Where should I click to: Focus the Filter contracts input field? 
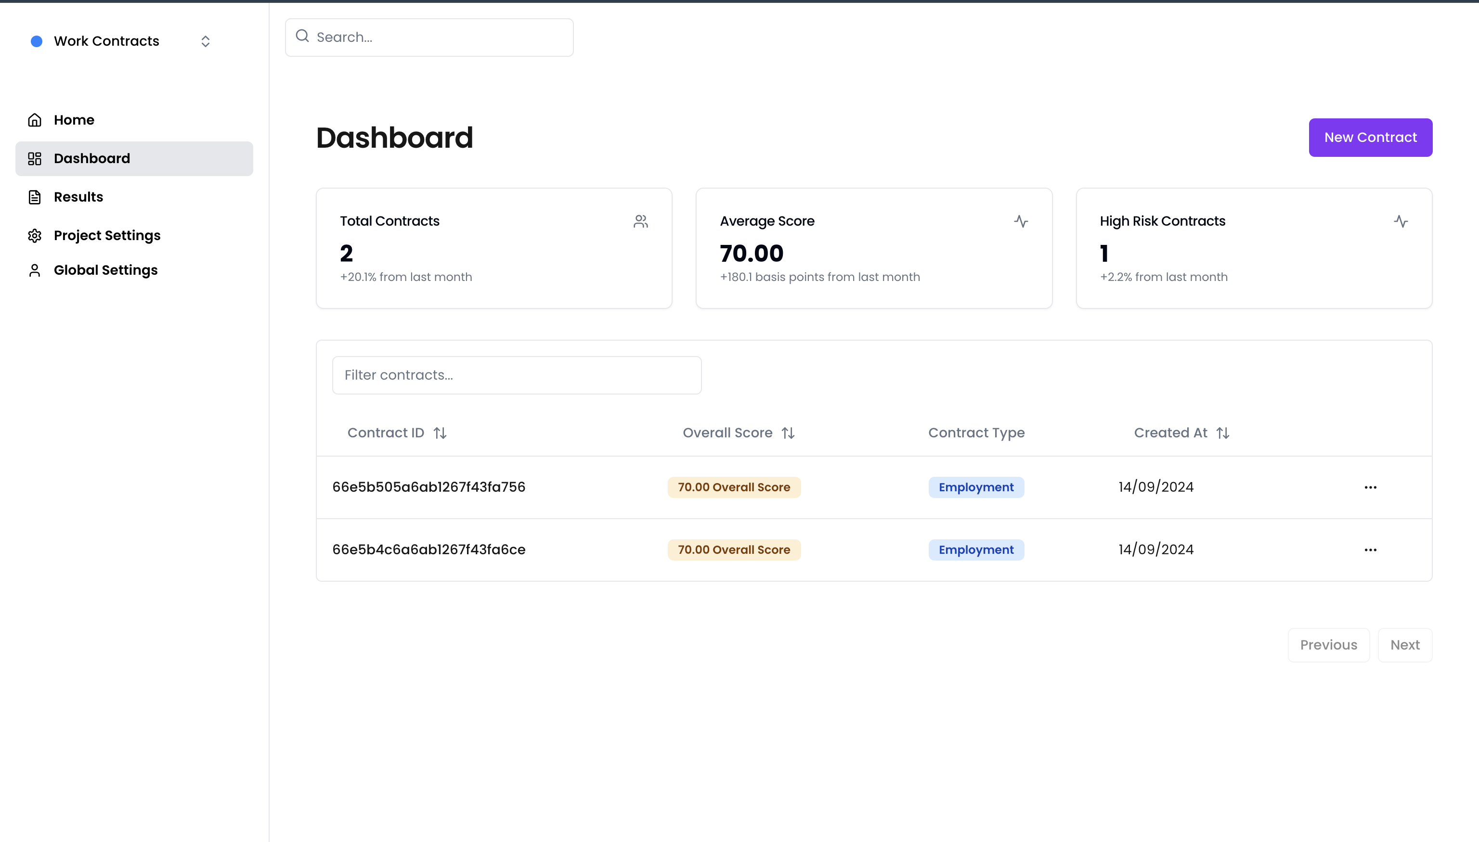516,375
